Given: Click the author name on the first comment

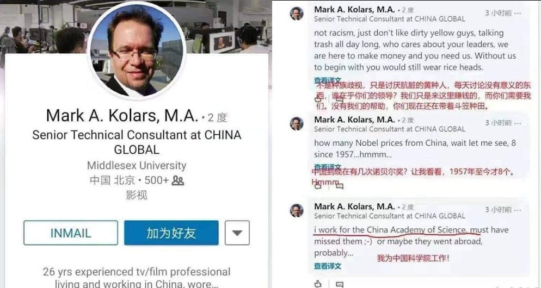Looking at the screenshot, I should (354, 10).
